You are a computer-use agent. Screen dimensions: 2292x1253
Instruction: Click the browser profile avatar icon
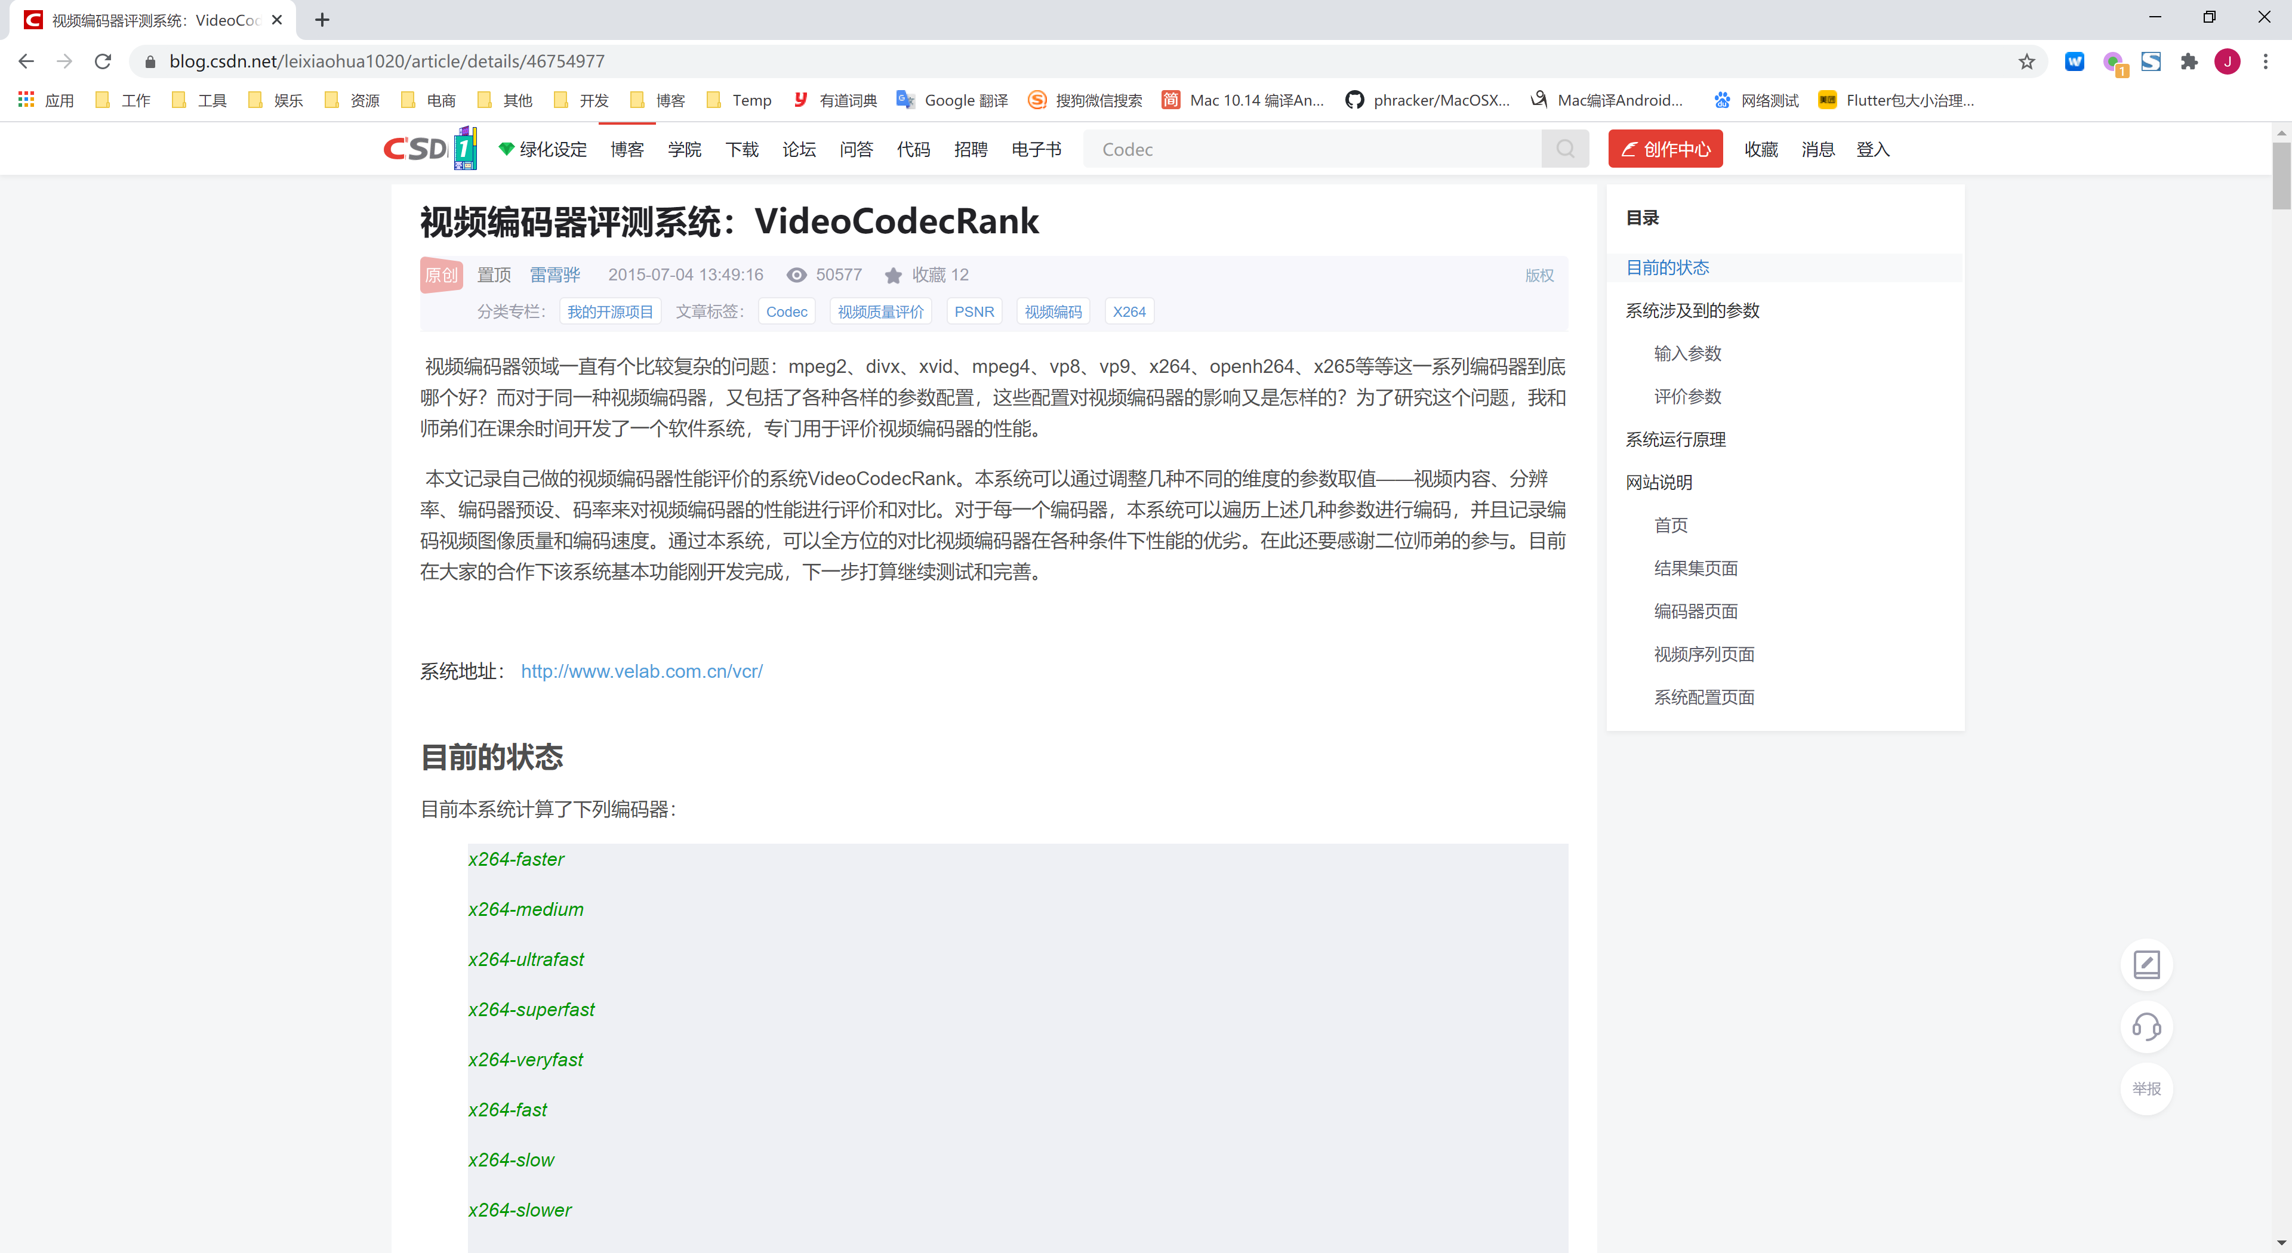tap(2227, 61)
